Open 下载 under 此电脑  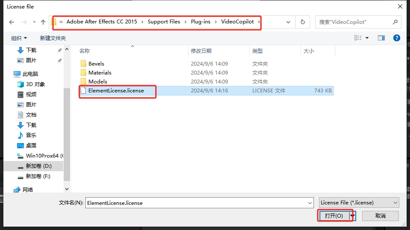click(x=31, y=125)
